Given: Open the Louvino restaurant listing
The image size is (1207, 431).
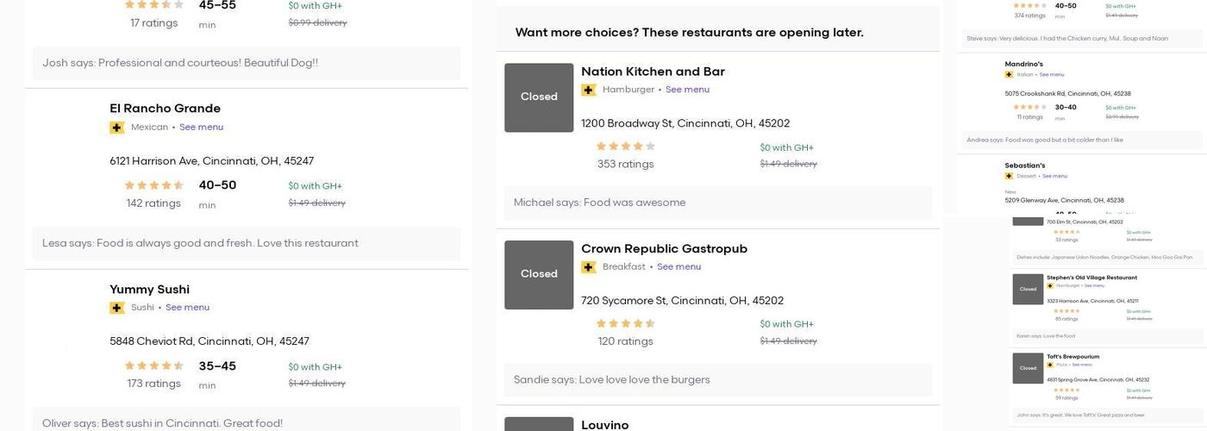Looking at the screenshot, I should coord(604,425).
